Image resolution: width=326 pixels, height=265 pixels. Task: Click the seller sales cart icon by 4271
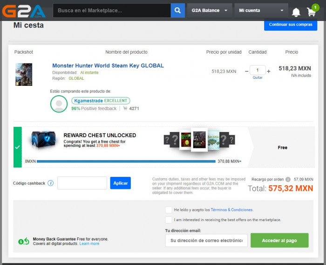(125, 108)
